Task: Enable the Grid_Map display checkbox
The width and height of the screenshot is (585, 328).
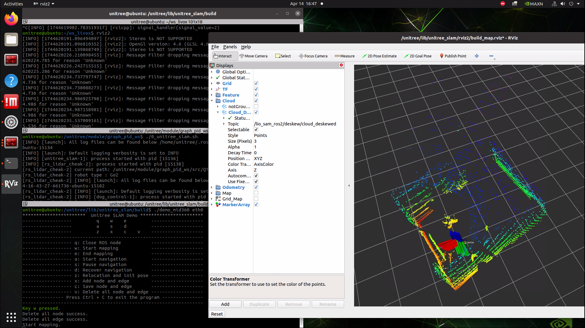Action: pyautogui.click(x=256, y=199)
